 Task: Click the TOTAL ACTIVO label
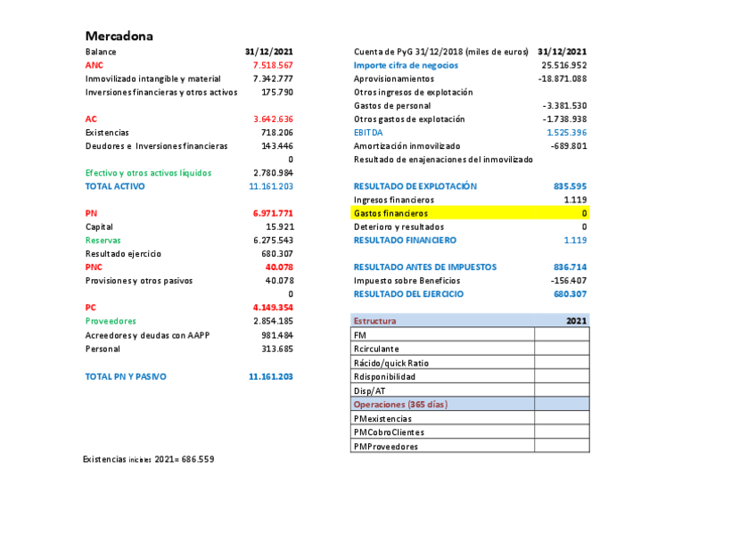[x=115, y=186]
